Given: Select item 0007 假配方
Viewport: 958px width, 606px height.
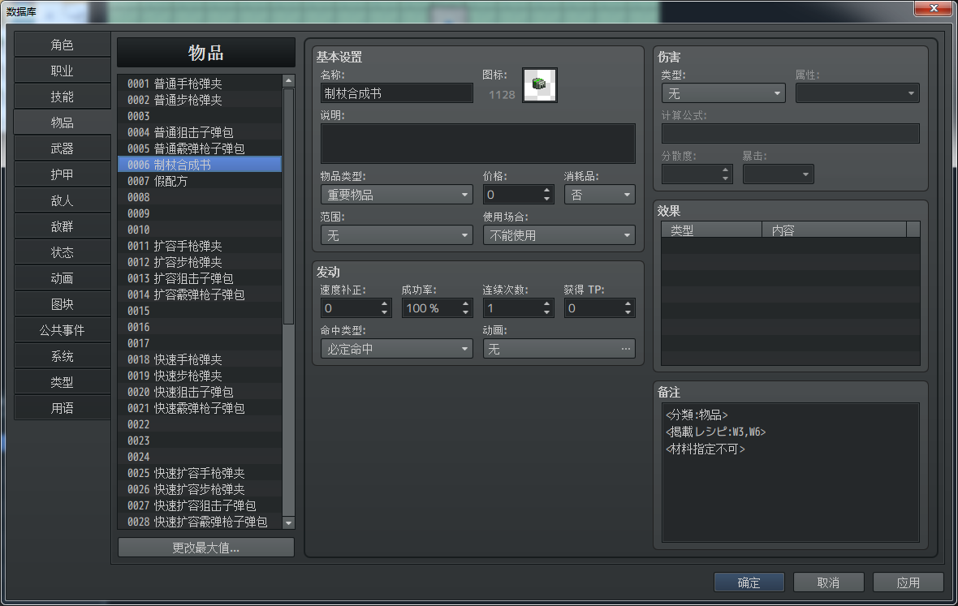Looking at the screenshot, I should (200, 181).
